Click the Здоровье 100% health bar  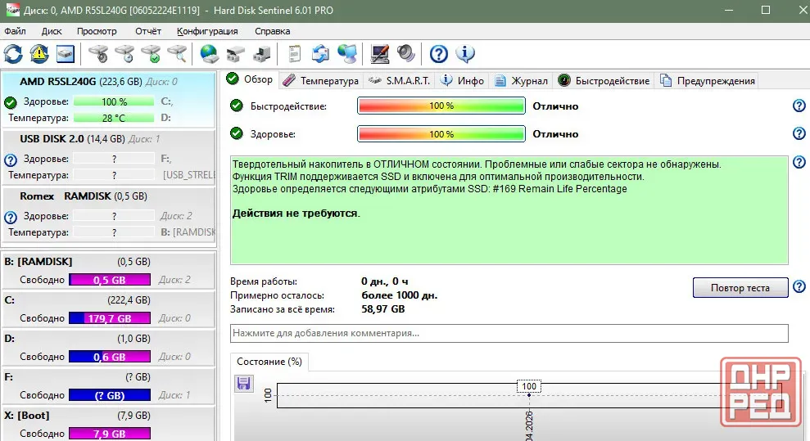coord(441,134)
